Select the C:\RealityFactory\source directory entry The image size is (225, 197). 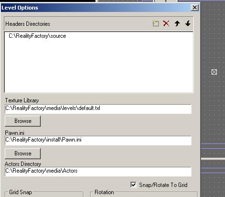point(37,36)
